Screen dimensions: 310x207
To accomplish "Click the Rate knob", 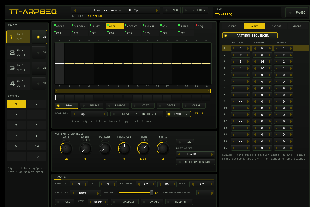I will click(143, 149).
